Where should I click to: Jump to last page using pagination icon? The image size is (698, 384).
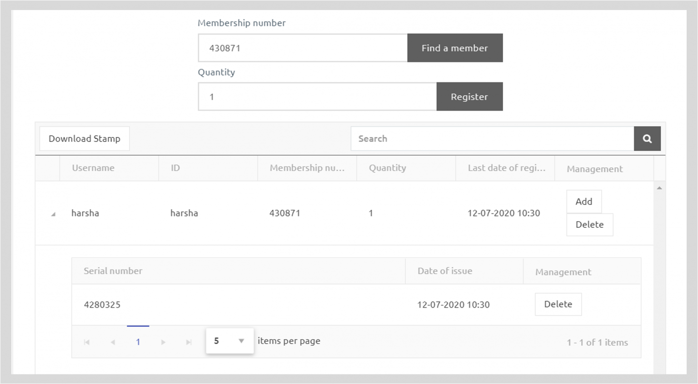(x=188, y=342)
